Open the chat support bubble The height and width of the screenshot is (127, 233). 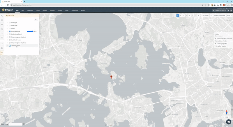click(x=228, y=122)
